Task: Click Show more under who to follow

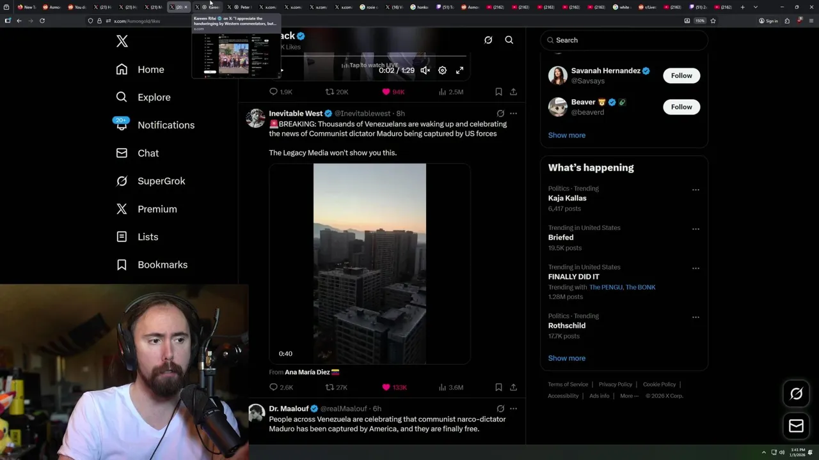Action: [567, 135]
